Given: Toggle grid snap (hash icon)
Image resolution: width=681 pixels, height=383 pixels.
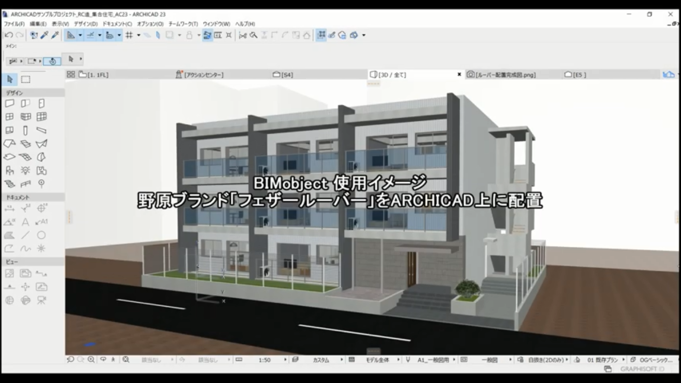Looking at the screenshot, I should [x=129, y=35].
